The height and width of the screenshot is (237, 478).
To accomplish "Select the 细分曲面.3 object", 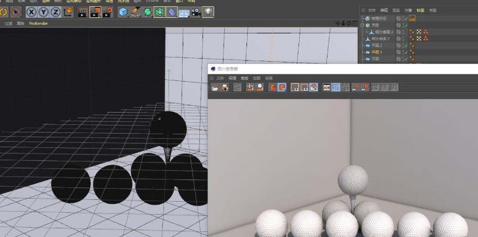I will 384,32.
